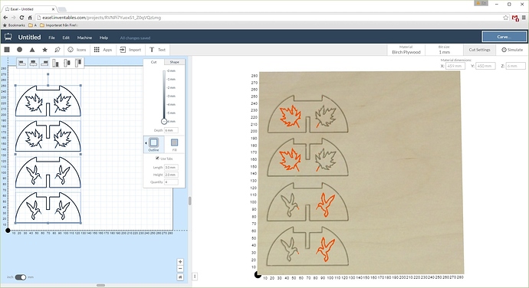This screenshot has height=288, width=529.
Task: Click the browser address bar
Action: coord(268,18)
